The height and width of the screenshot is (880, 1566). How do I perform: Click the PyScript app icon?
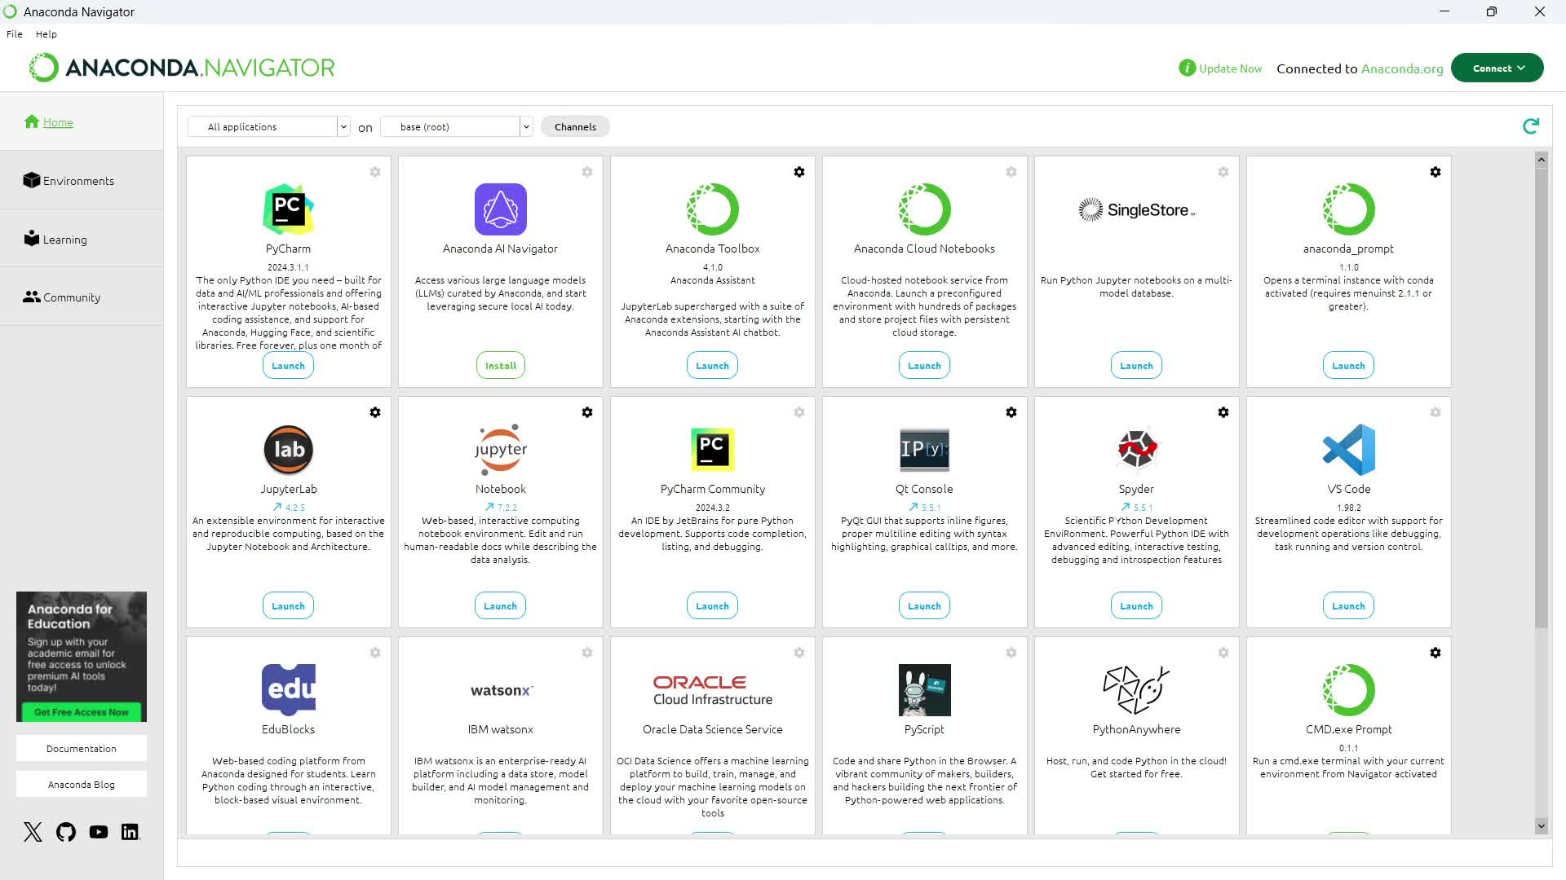[x=925, y=690]
